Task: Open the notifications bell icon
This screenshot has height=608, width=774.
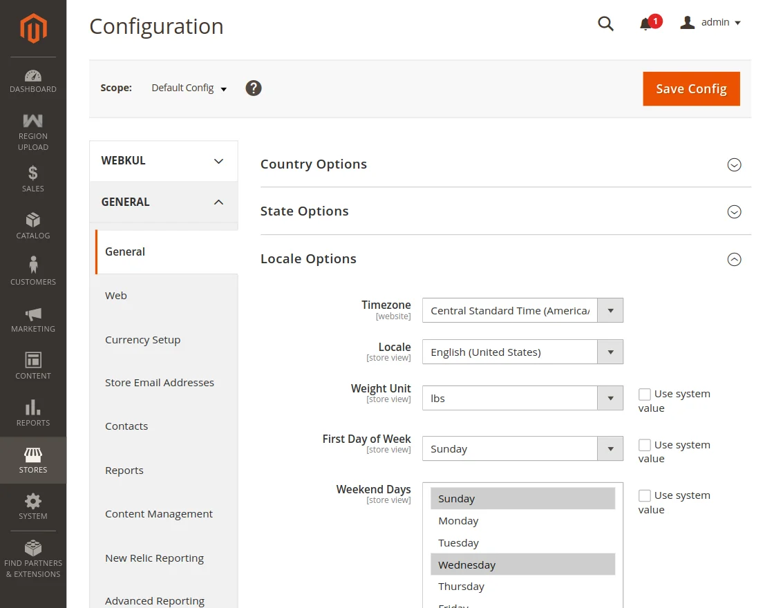Action: (645, 24)
